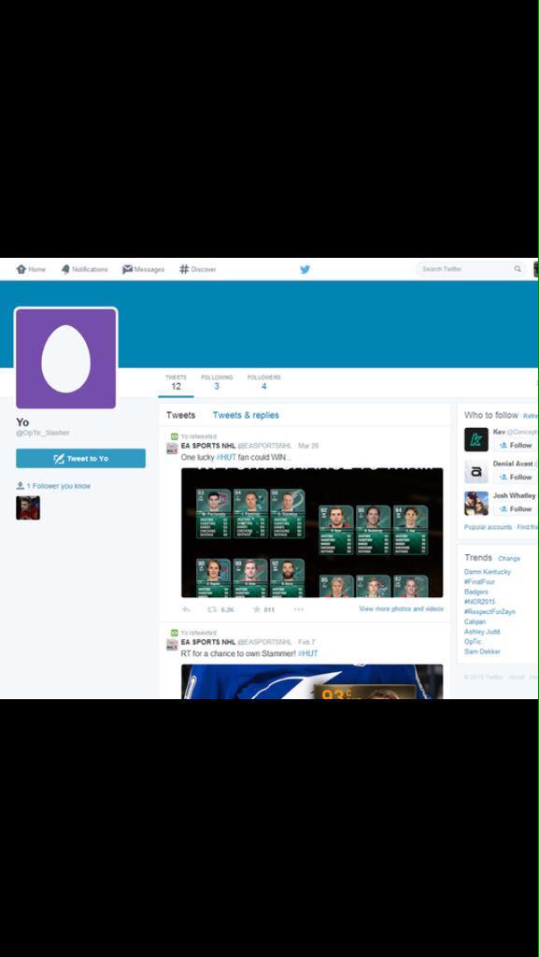Open Josh Whatley's avatar
The image size is (539, 957).
point(476,503)
